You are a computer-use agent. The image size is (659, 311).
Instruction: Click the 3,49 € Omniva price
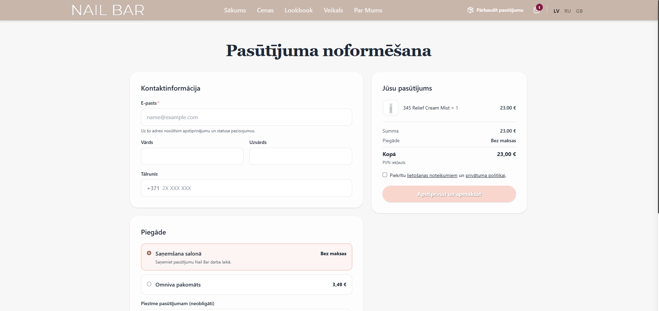coord(339,284)
